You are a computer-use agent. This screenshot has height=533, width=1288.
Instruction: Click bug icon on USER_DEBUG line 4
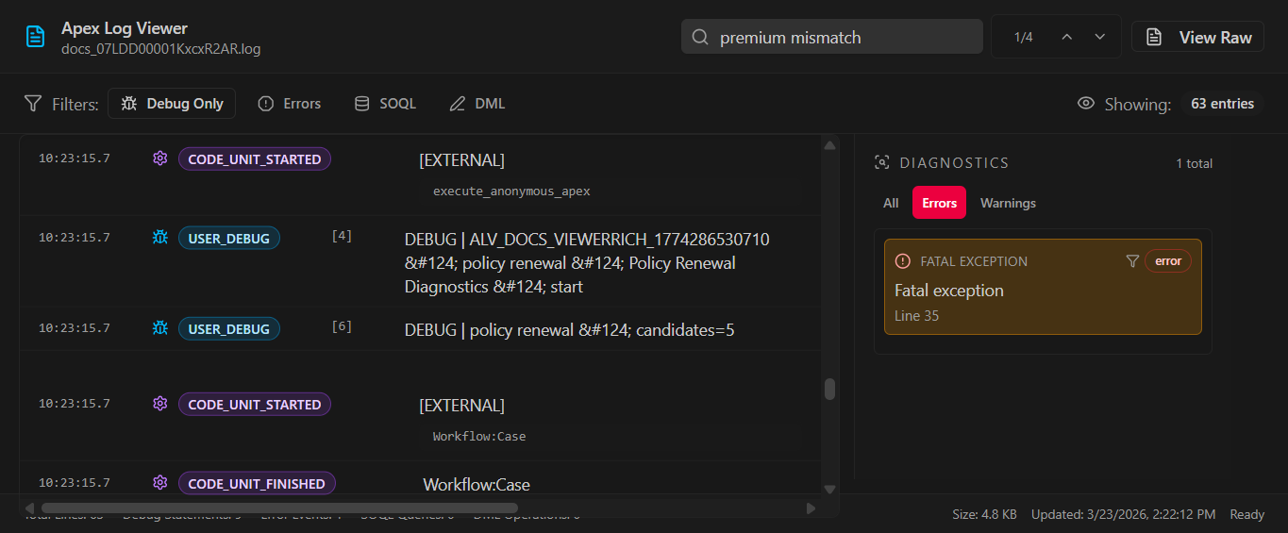[x=160, y=238]
